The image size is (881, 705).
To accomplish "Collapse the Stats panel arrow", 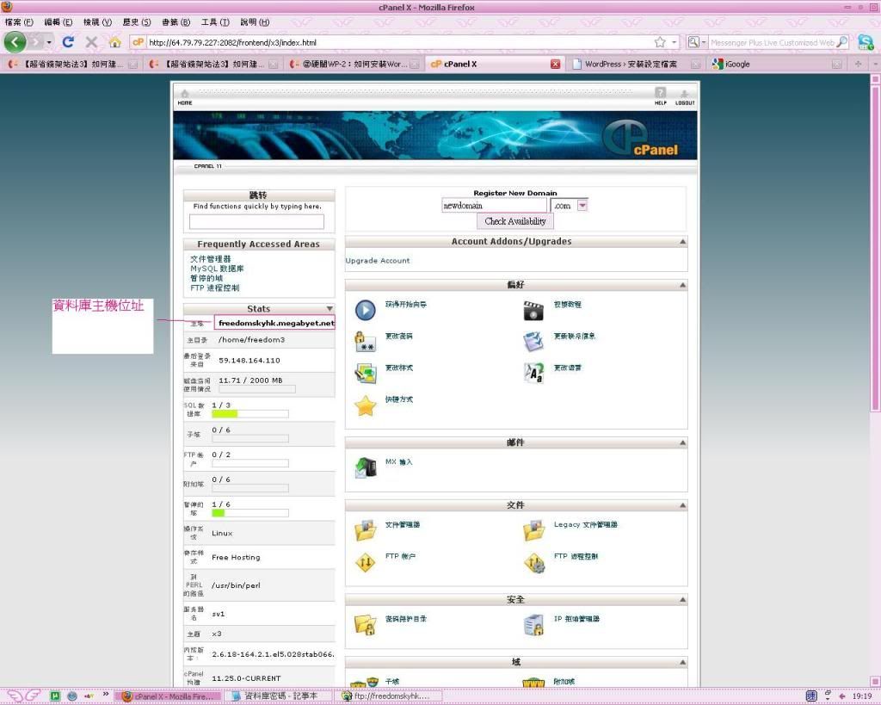I will click(x=330, y=309).
